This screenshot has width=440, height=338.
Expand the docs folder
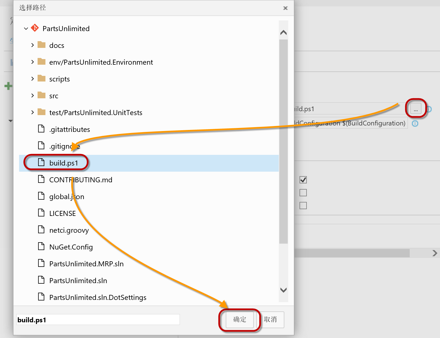pos(33,45)
